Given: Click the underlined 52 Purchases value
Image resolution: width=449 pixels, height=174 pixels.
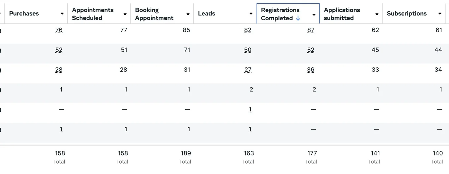Looking at the screenshot, I should point(59,50).
